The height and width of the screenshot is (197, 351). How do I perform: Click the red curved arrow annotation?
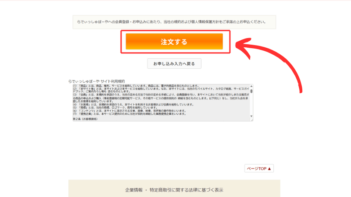(285, 61)
